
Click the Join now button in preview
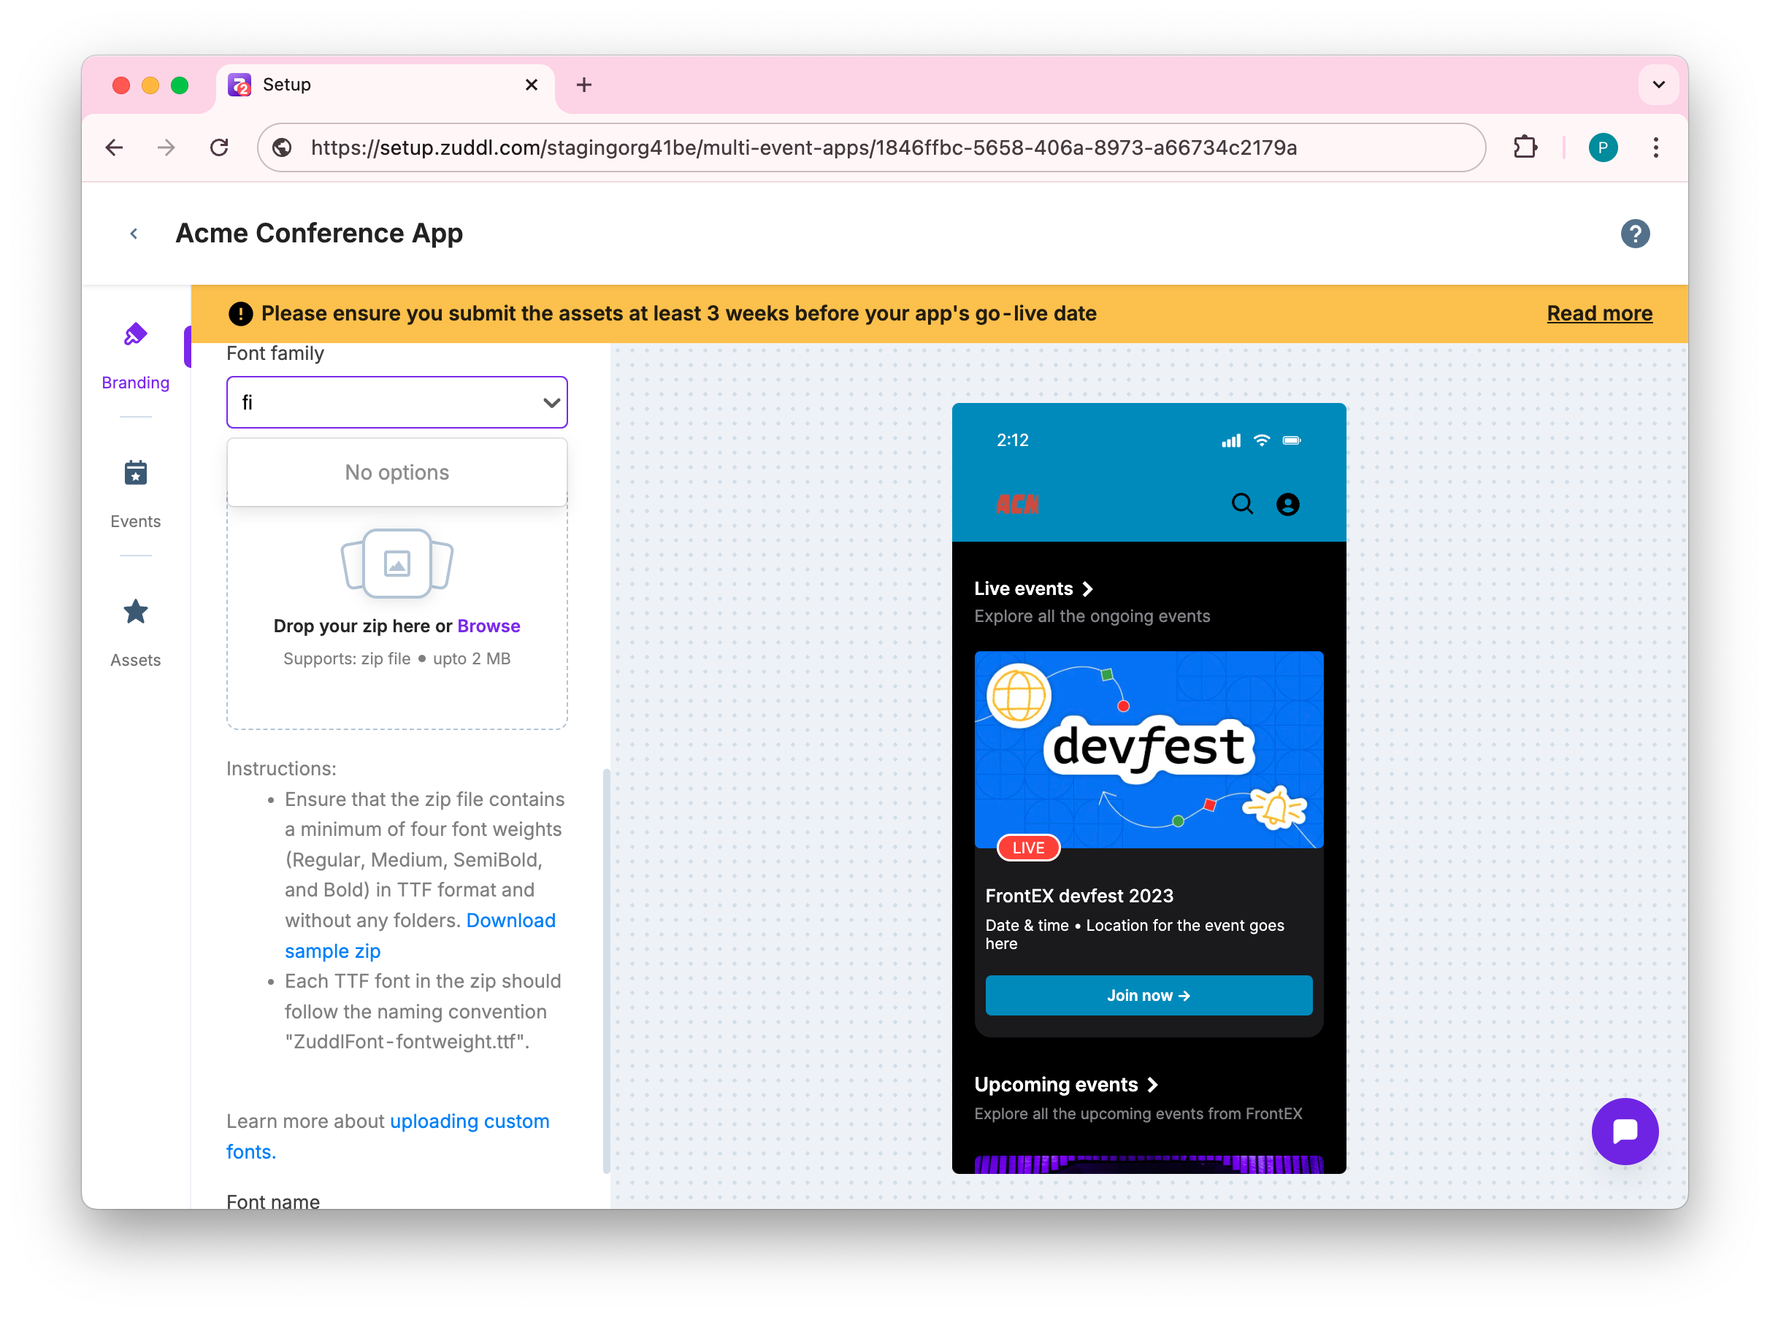pyautogui.click(x=1148, y=995)
